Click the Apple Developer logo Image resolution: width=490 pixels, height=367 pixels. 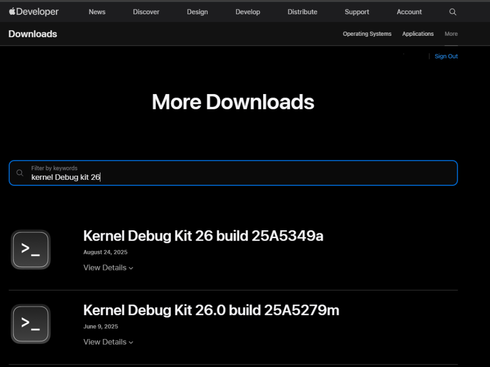(x=33, y=12)
